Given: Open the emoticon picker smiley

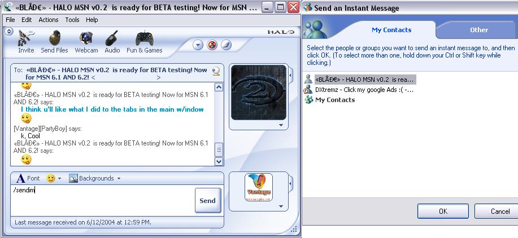Looking at the screenshot, I should point(50,178).
